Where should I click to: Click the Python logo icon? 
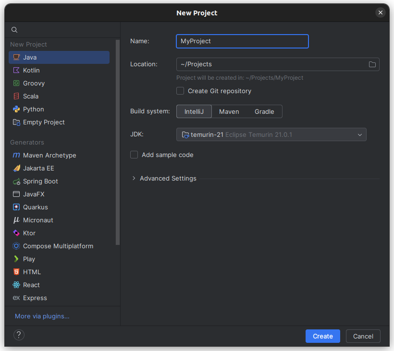coord(16,109)
